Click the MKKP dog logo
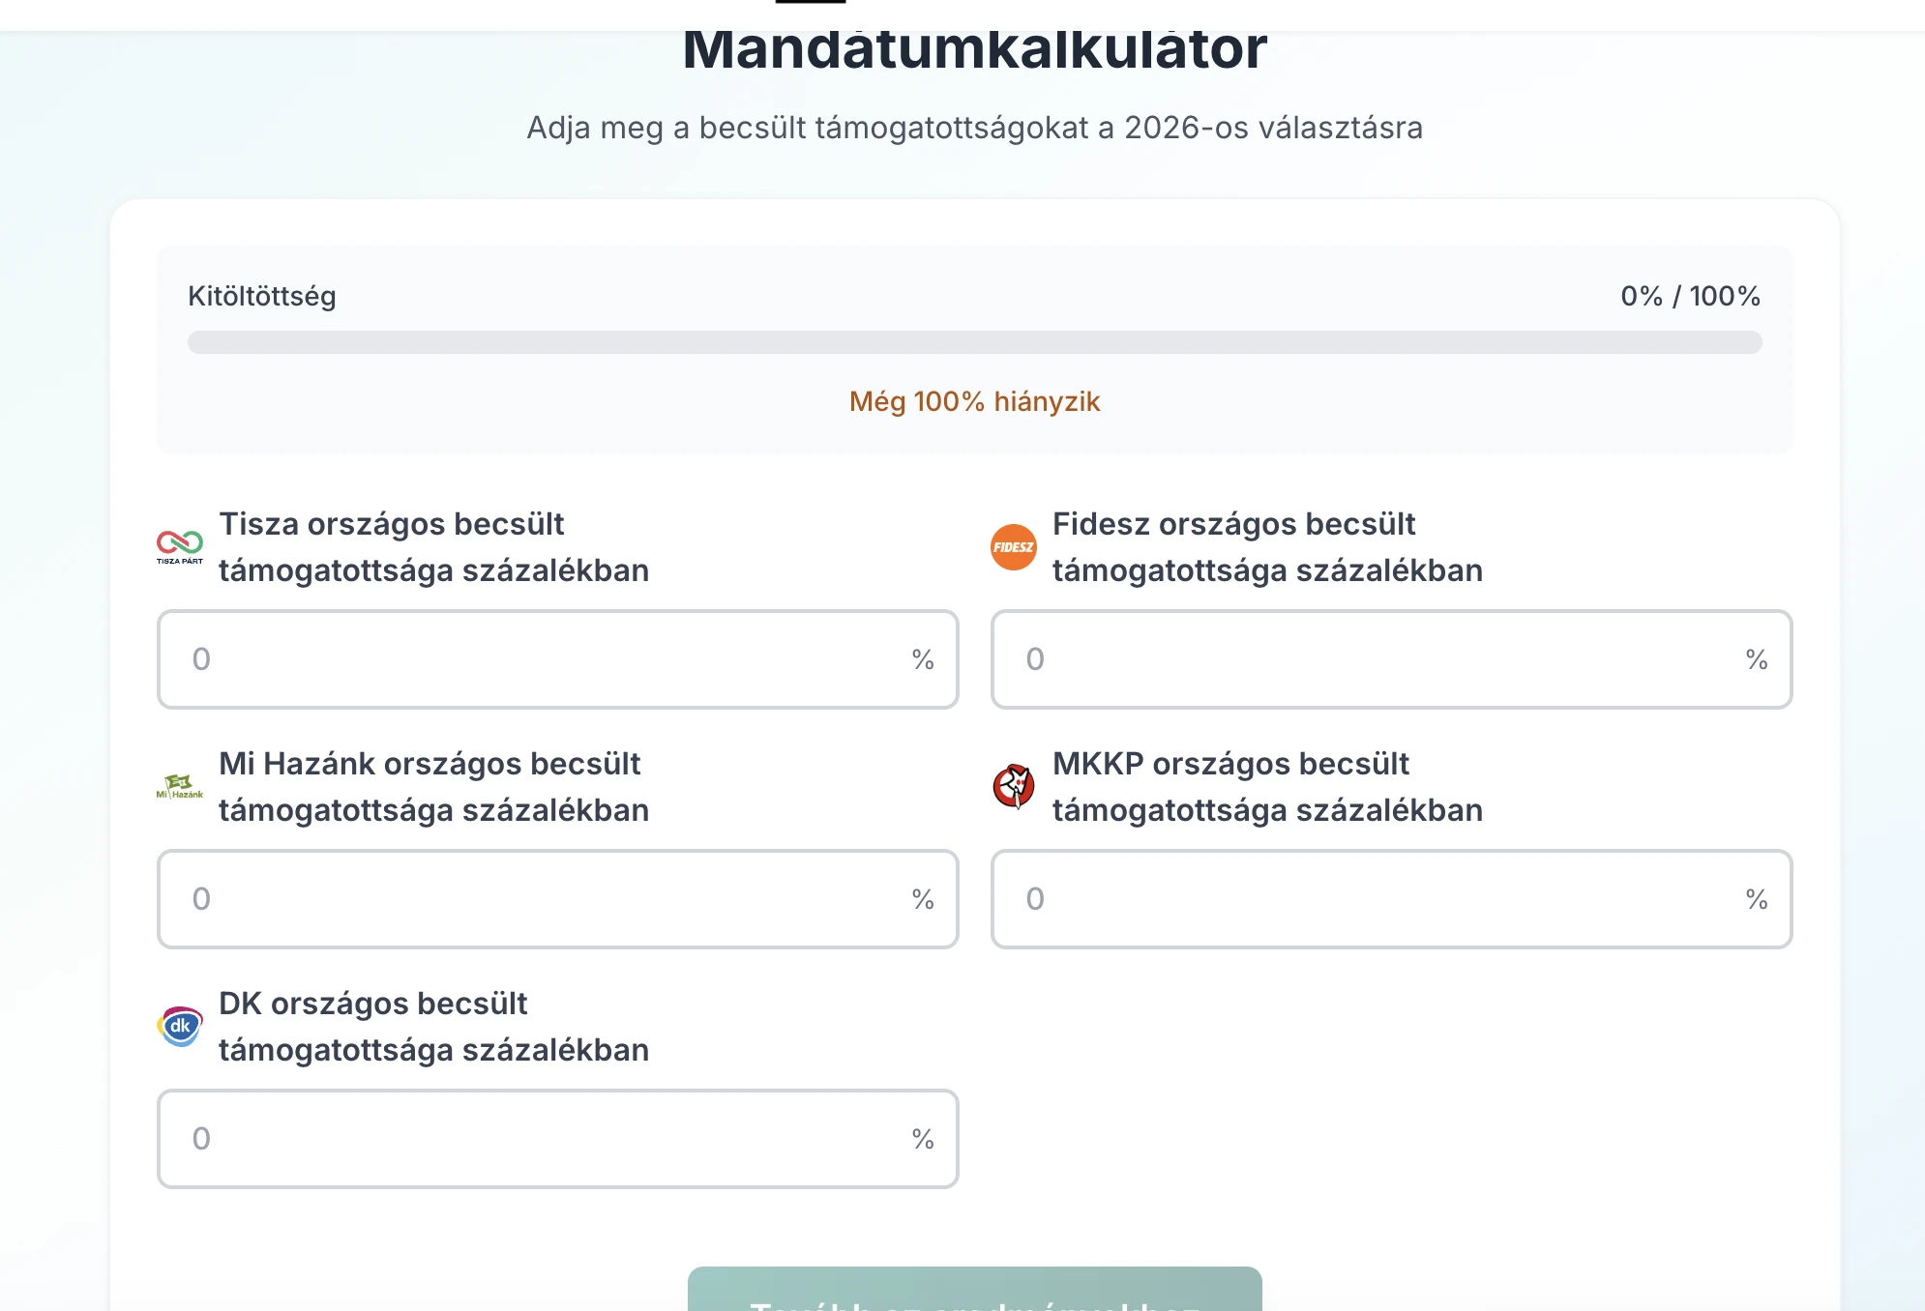Viewport: 1925px width, 1311px height. (x=1012, y=786)
